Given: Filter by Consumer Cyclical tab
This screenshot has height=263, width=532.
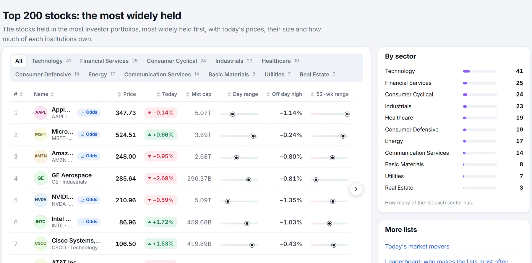Looking at the screenshot, I should pos(176,61).
